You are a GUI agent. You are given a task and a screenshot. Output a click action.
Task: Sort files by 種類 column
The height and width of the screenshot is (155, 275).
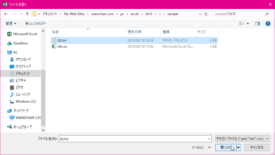pos(178,32)
